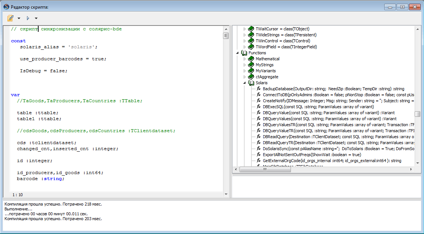Click fx icon of ConnectToDB function
The image size is (424, 234).
click(x=259, y=95)
